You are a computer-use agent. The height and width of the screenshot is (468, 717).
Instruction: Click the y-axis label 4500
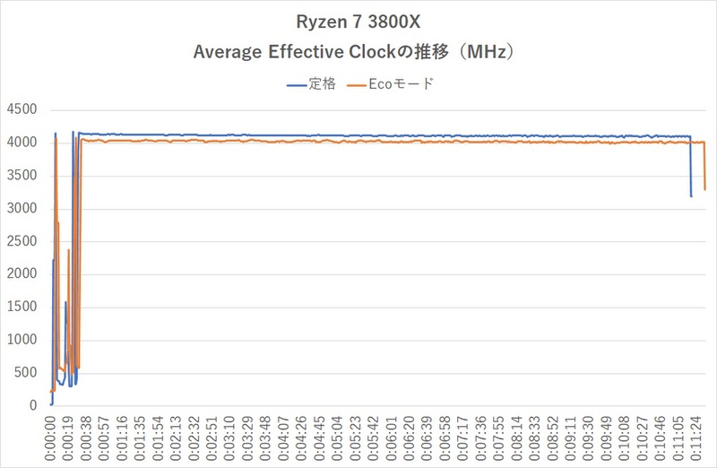click(x=22, y=109)
